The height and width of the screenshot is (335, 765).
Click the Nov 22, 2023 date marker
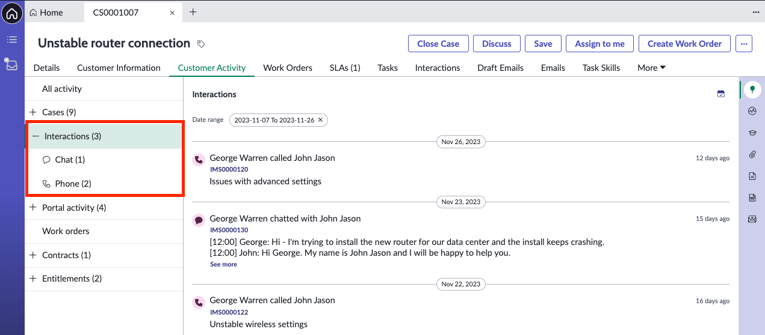(460, 284)
